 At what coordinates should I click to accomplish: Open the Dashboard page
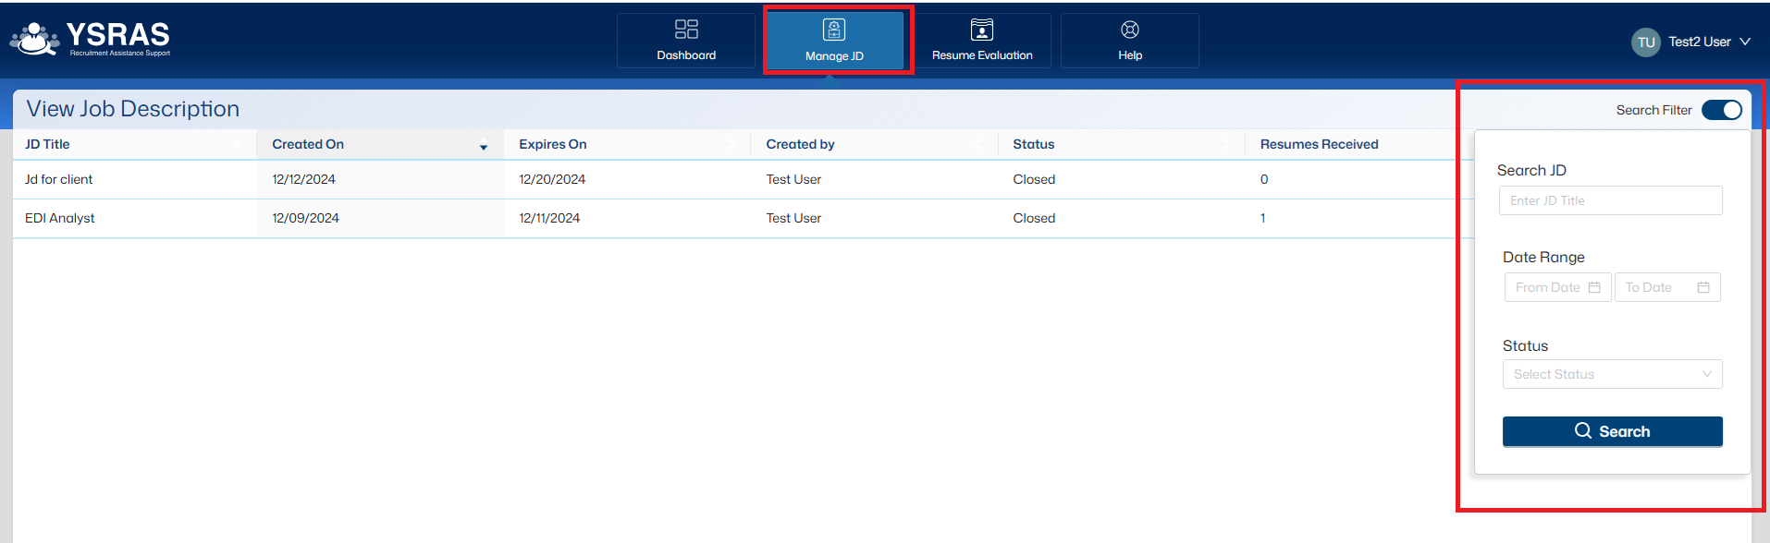pos(686,41)
